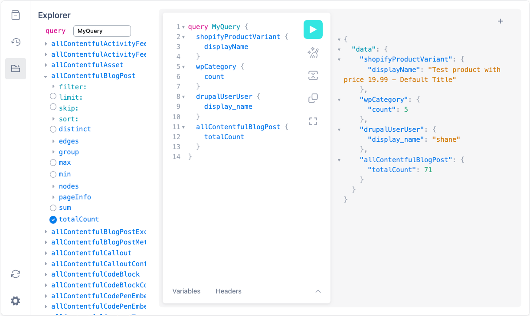
Task: Toggle the GraphiQL Explorer plugin icon
Action: click(x=16, y=68)
